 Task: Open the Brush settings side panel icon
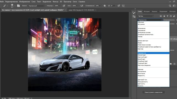[x=134, y=13]
